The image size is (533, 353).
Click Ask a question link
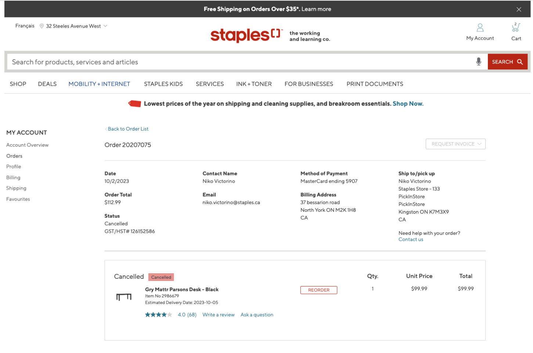[x=257, y=315]
